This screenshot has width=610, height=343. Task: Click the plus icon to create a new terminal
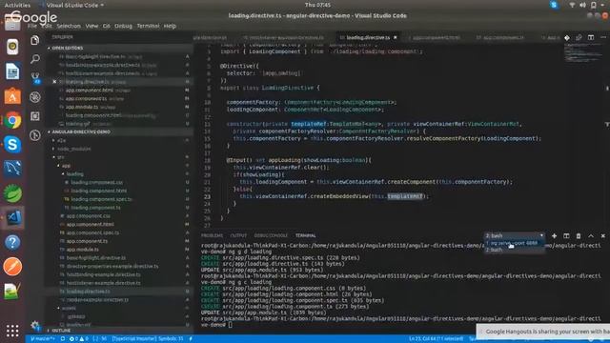coord(554,235)
